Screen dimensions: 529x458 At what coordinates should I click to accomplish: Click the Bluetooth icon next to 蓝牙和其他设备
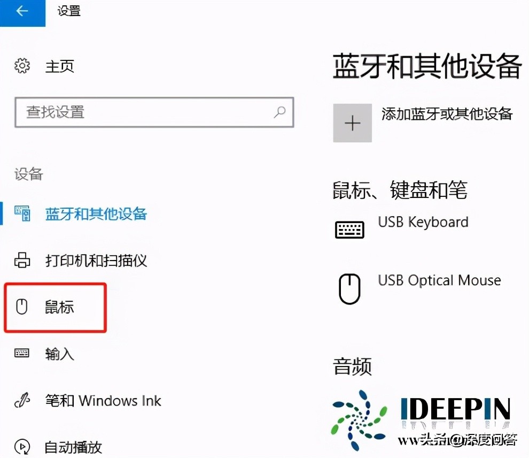click(22, 213)
